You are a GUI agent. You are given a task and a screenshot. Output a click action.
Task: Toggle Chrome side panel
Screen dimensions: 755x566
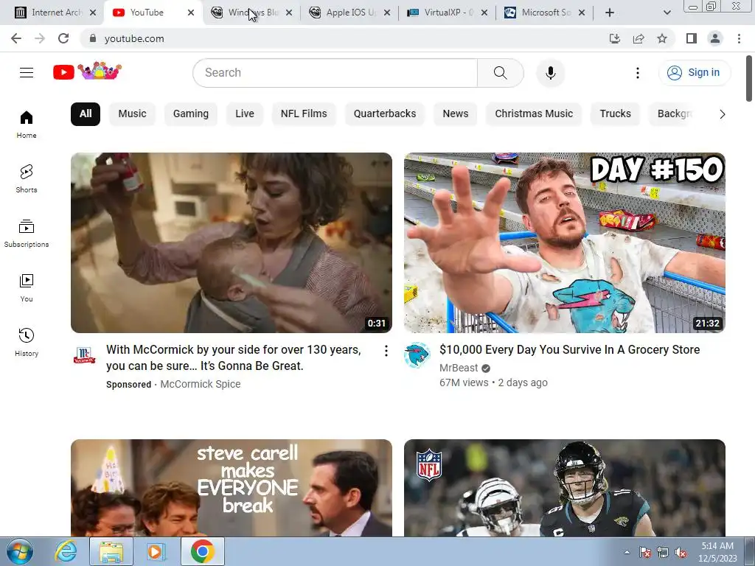[692, 38]
